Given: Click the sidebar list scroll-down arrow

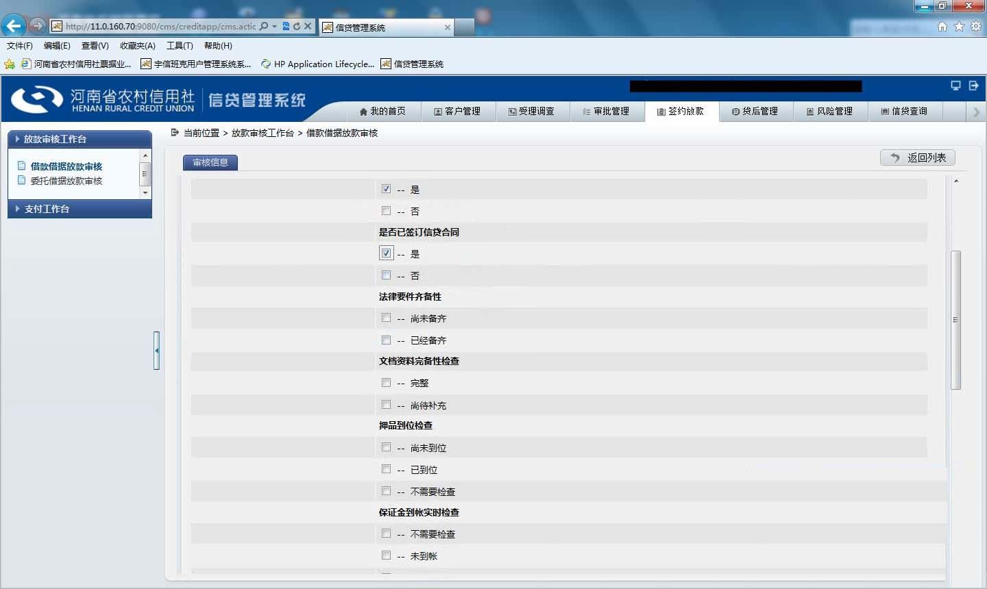Looking at the screenshot, I should [145, 193].
